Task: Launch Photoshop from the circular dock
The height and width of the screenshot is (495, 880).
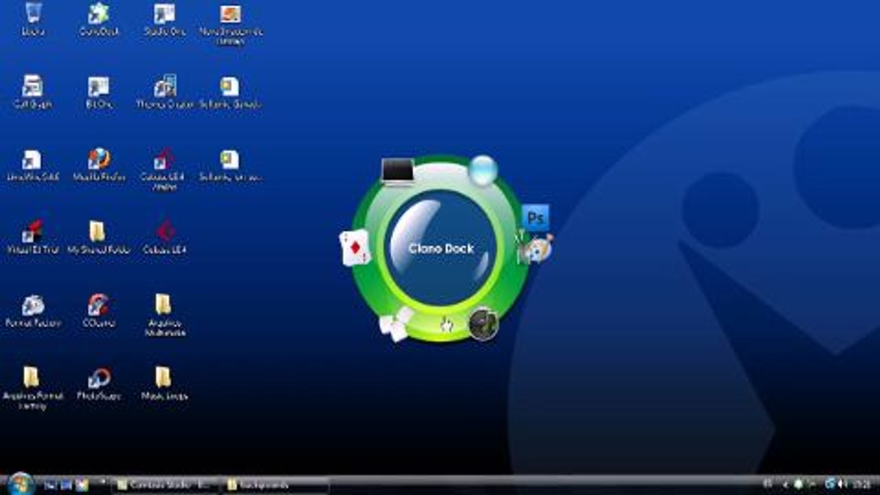Action: click(536, 218)
